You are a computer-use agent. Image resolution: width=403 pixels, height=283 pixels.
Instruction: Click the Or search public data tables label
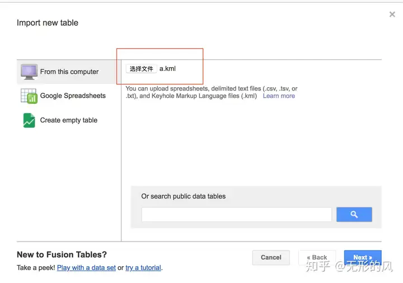pos(183,196)
